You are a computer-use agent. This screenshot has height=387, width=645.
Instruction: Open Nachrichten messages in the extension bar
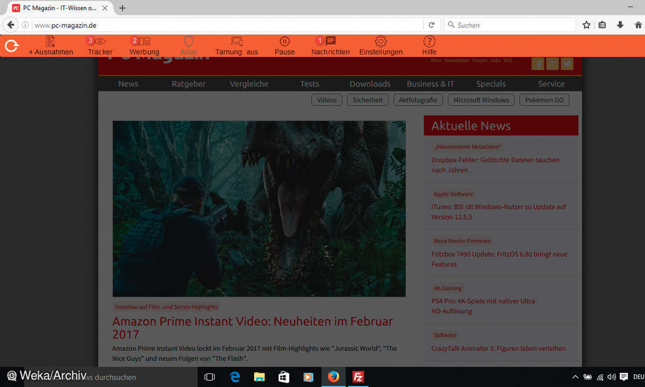pos(331,46)
